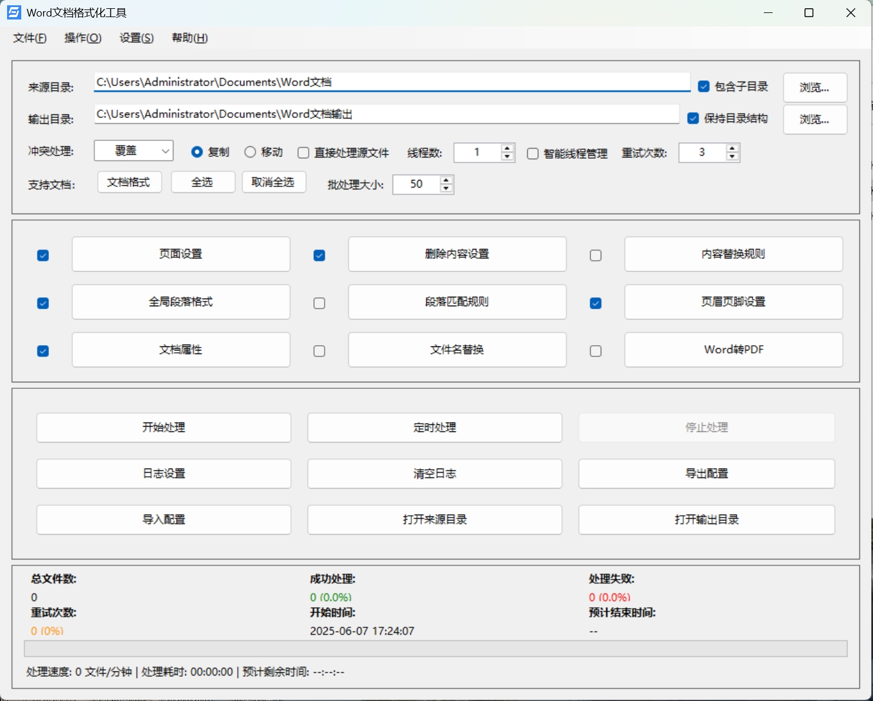Open 内容替换规则 settings
Screen dimensions: 873x701
click(734, 254)
